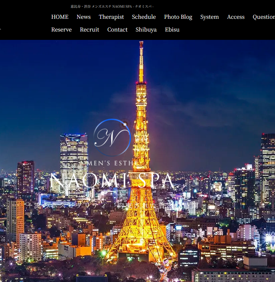Open the Question menu item

click(x=264, y=17)
